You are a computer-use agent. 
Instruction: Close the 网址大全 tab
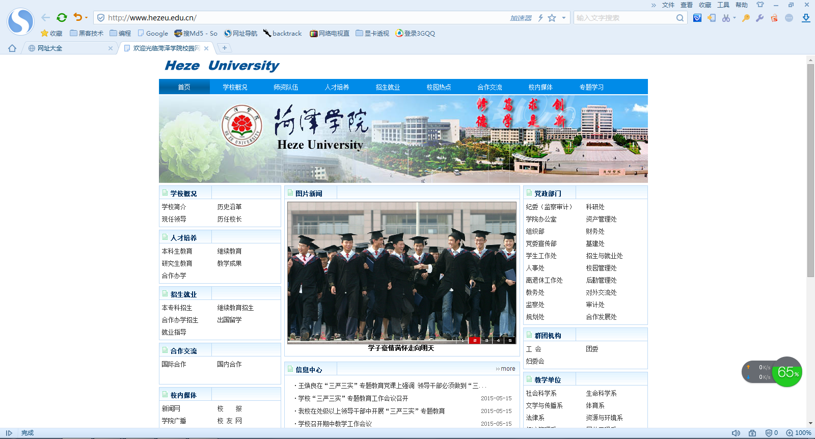coord(111,48)
